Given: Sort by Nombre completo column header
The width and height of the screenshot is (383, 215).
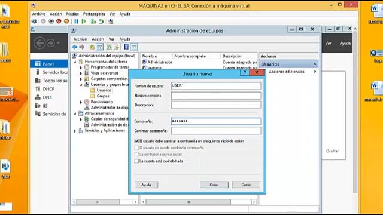Looking at the screenshot, I should (190, 56).
